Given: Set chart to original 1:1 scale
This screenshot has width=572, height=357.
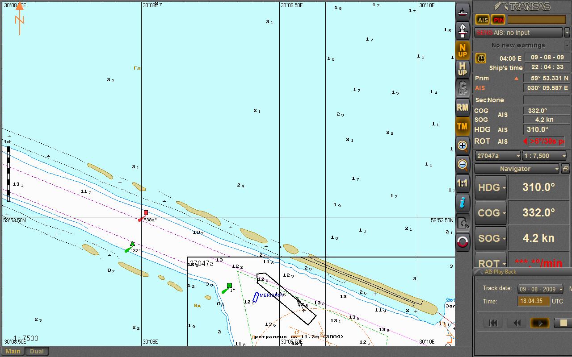Looking at the screenshot, I should click(x=463, y=183).
